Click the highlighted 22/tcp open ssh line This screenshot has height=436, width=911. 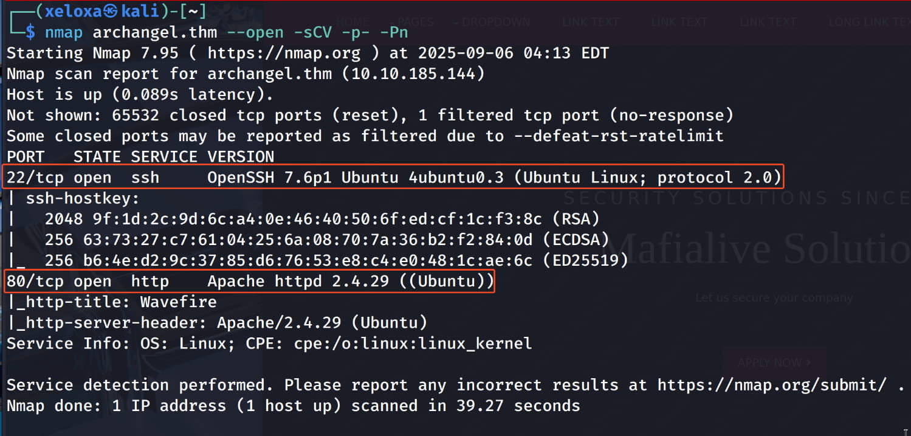click(x=394, y=178)
